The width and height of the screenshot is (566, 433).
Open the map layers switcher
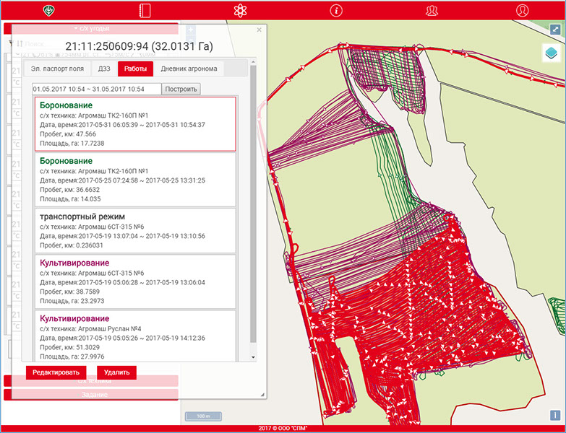coord(552,54)
